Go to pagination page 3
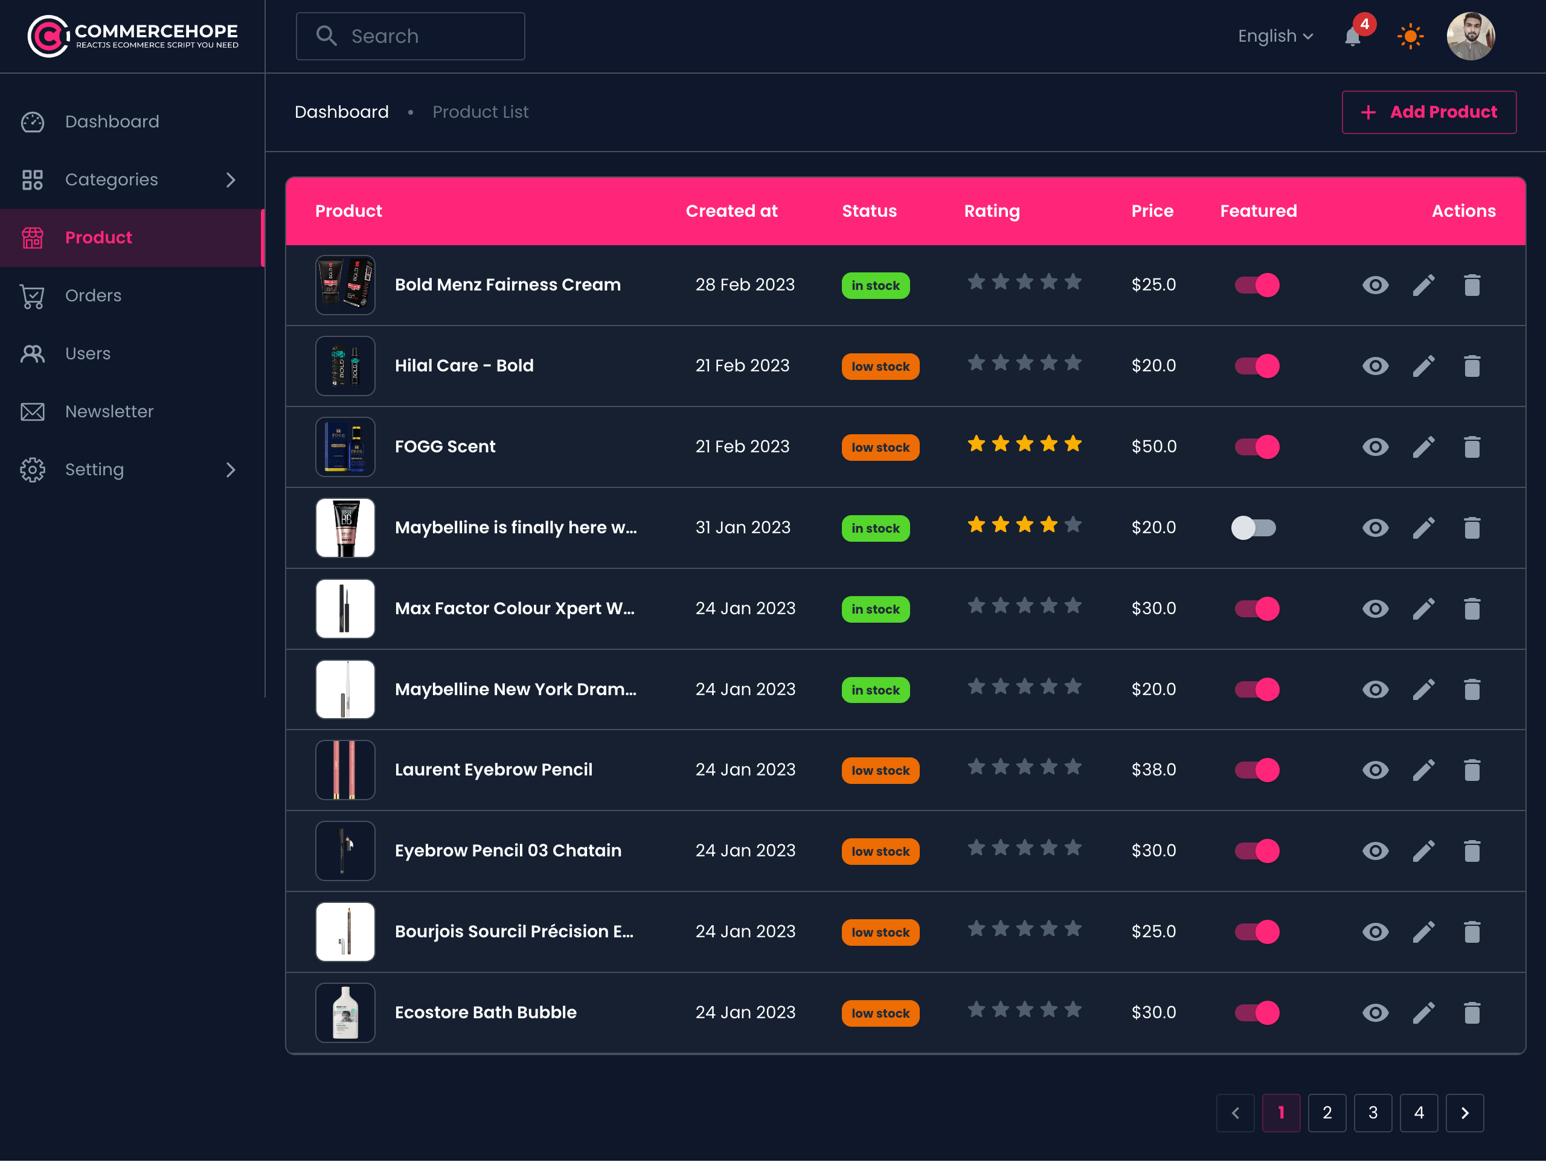 (1373, 1113)
